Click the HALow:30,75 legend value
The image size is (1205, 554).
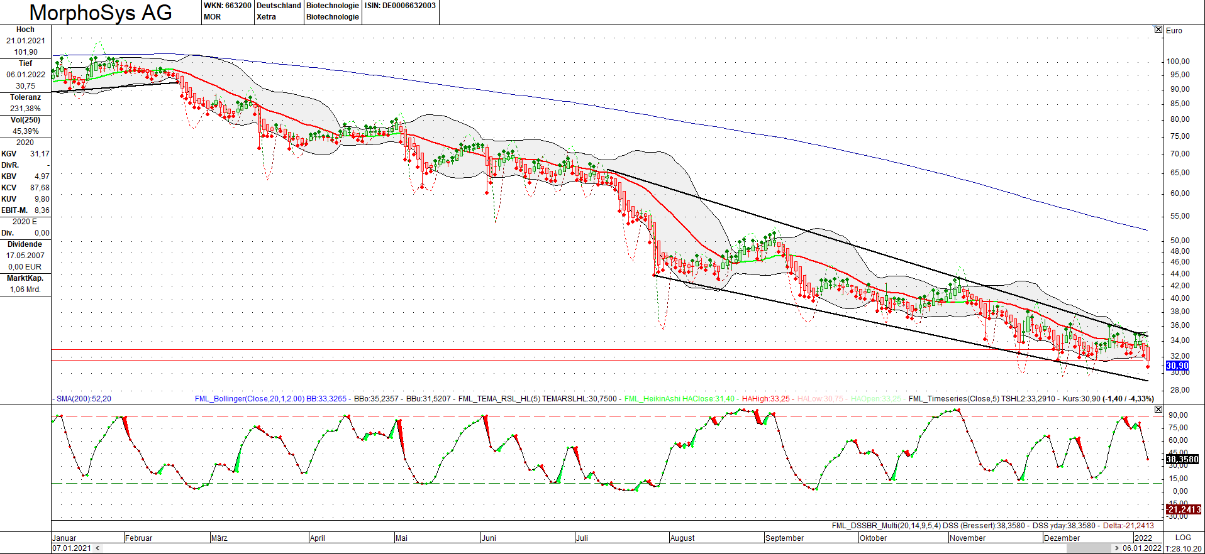(820, 399)
